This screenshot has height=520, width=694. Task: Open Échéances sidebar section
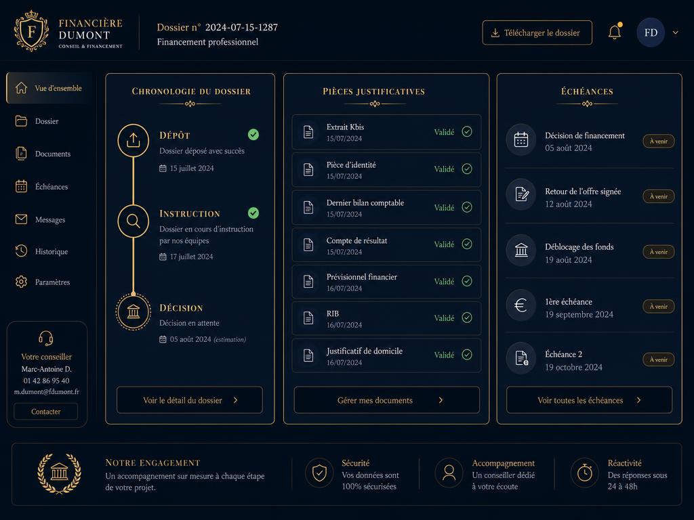tap(41, 187)
